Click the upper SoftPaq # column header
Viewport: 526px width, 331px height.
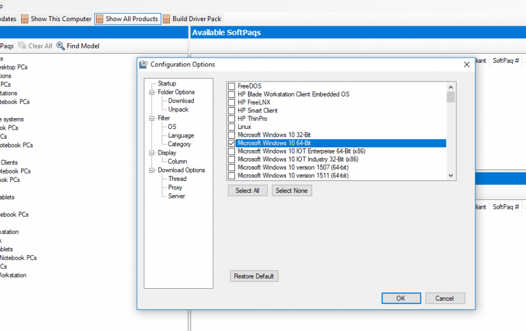pos(505,60)
